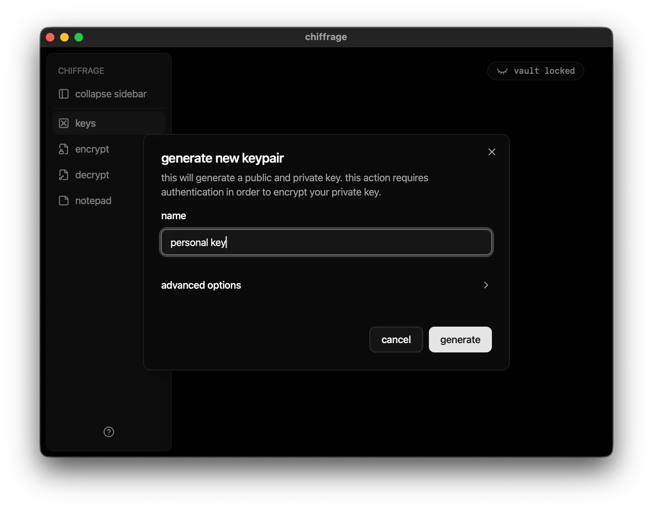Image resolution: width=653 pixels, height=510 pixels.
Task: Go to the decrypt page
Action: click(92, 175)
